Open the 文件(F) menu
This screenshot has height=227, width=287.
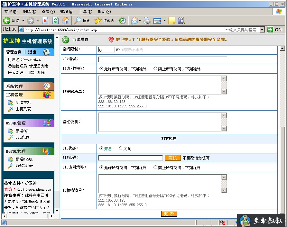click(x=11, y=12)
